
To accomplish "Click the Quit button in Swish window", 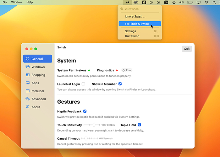I will [x=187, y=49].
